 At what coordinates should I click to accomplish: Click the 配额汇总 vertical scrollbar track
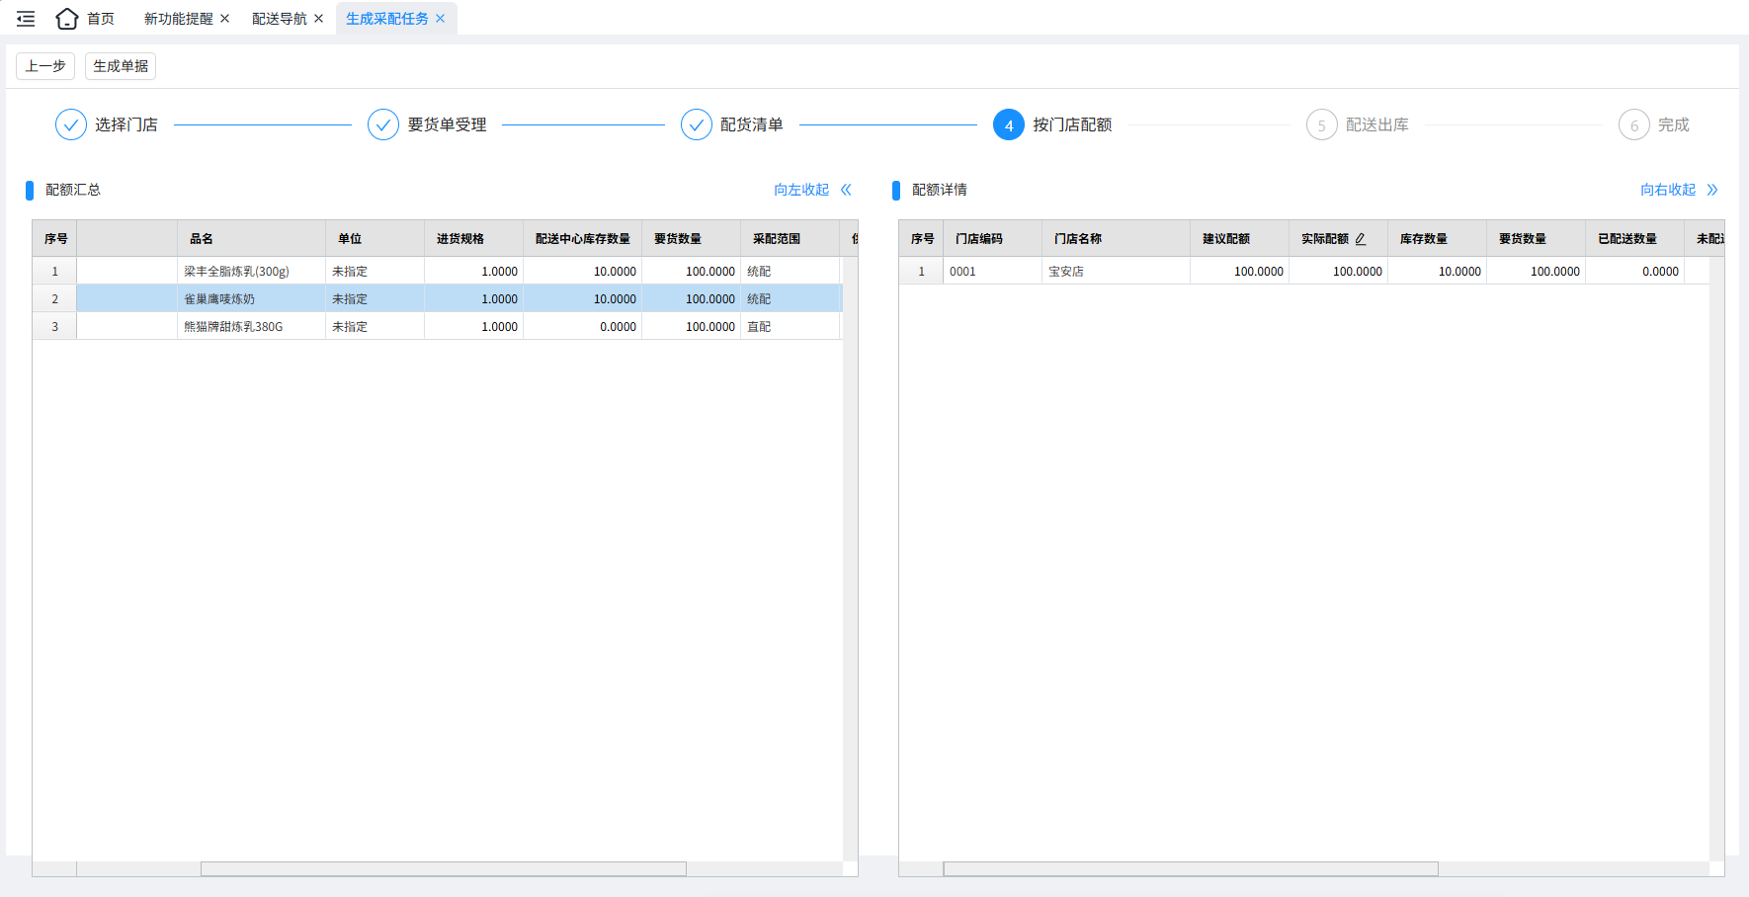850,559
